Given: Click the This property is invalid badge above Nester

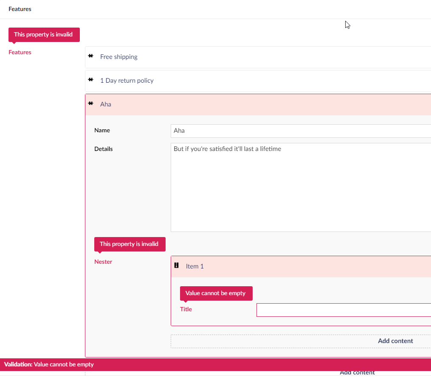Looking at the screenshot, I should point(130,244).
